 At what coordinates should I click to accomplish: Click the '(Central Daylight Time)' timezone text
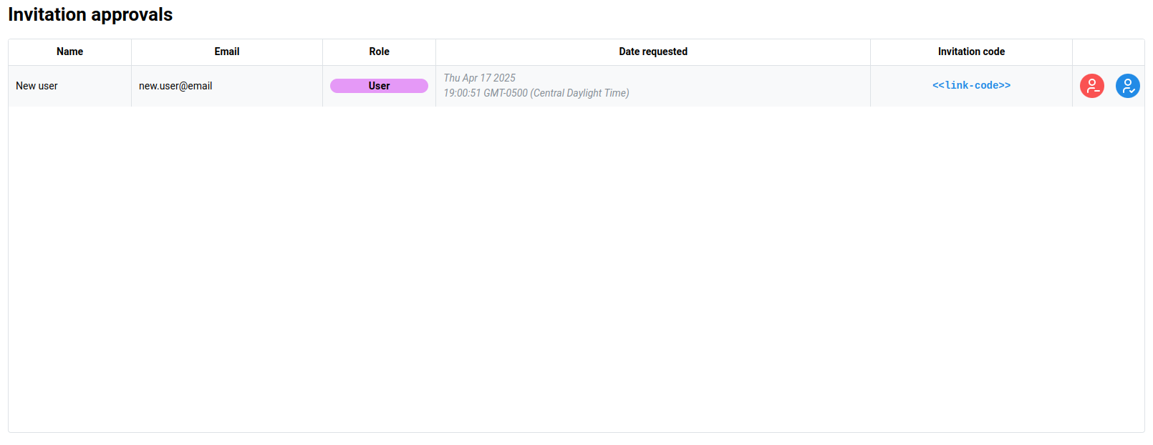(579, 93)
